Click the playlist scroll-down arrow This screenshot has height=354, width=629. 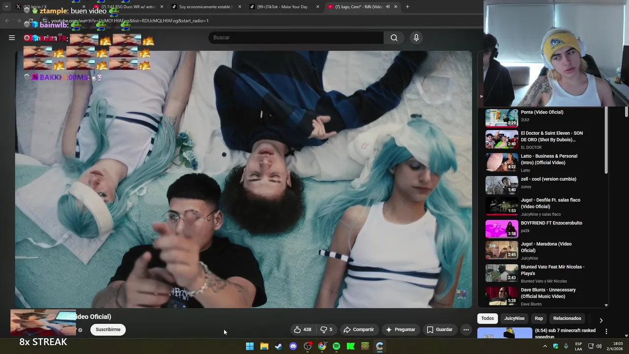606,305
